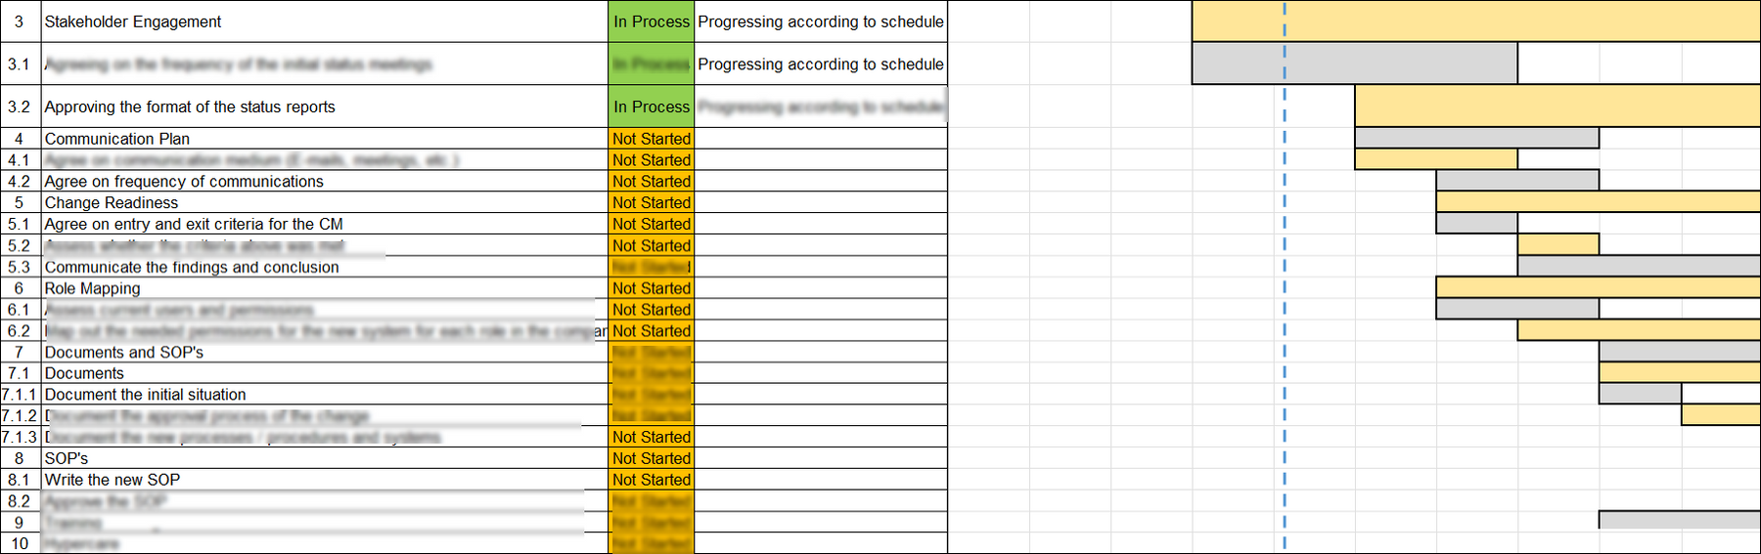Select the Change Readiness row name

324,202
